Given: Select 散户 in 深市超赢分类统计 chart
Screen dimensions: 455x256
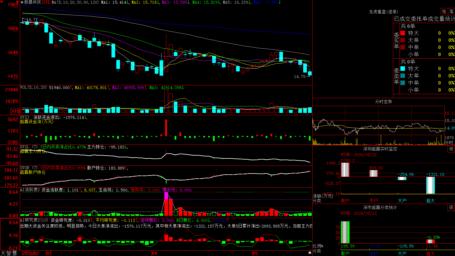Looking at the screenshot, I should click(345, 253).
